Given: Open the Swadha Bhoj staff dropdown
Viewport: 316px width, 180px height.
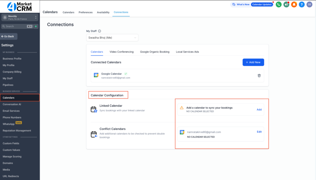Looking at the screenshot, I should 112,38.
